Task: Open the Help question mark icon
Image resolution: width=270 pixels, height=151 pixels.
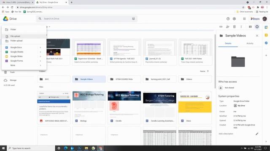Action: click(x=228, y=18)
